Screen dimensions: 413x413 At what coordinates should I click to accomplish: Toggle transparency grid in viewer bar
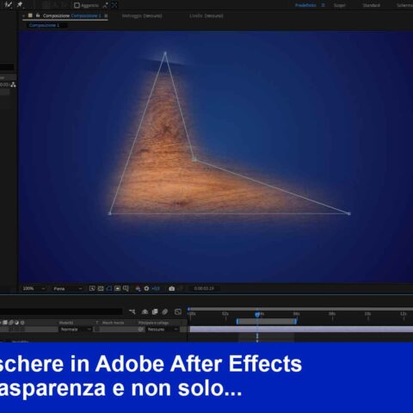101,288
